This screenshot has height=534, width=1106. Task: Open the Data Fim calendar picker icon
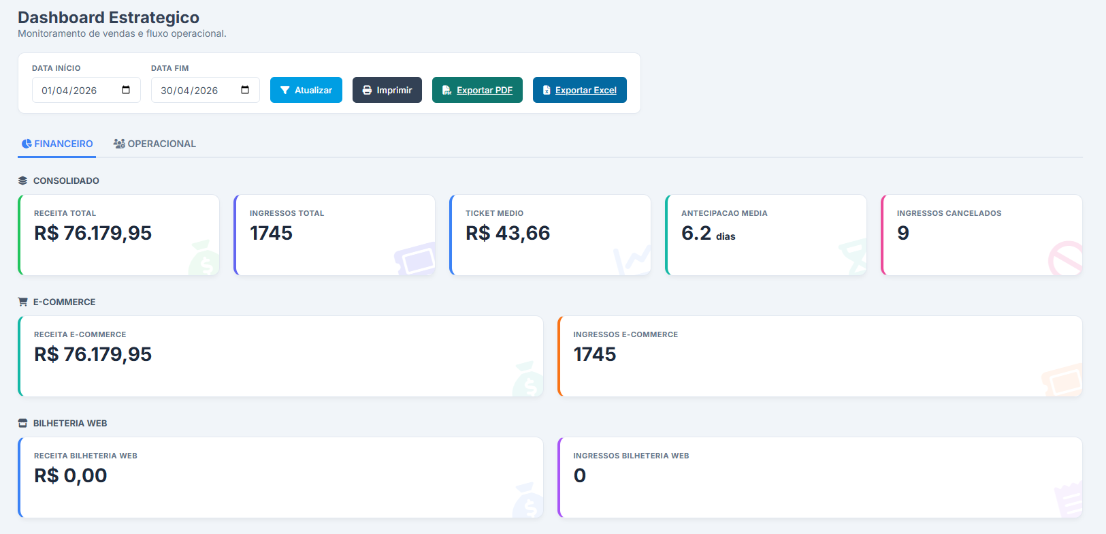tap(245, 90)
